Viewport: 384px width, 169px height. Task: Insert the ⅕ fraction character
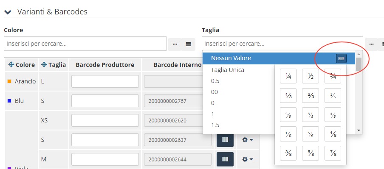coord(333,95)
